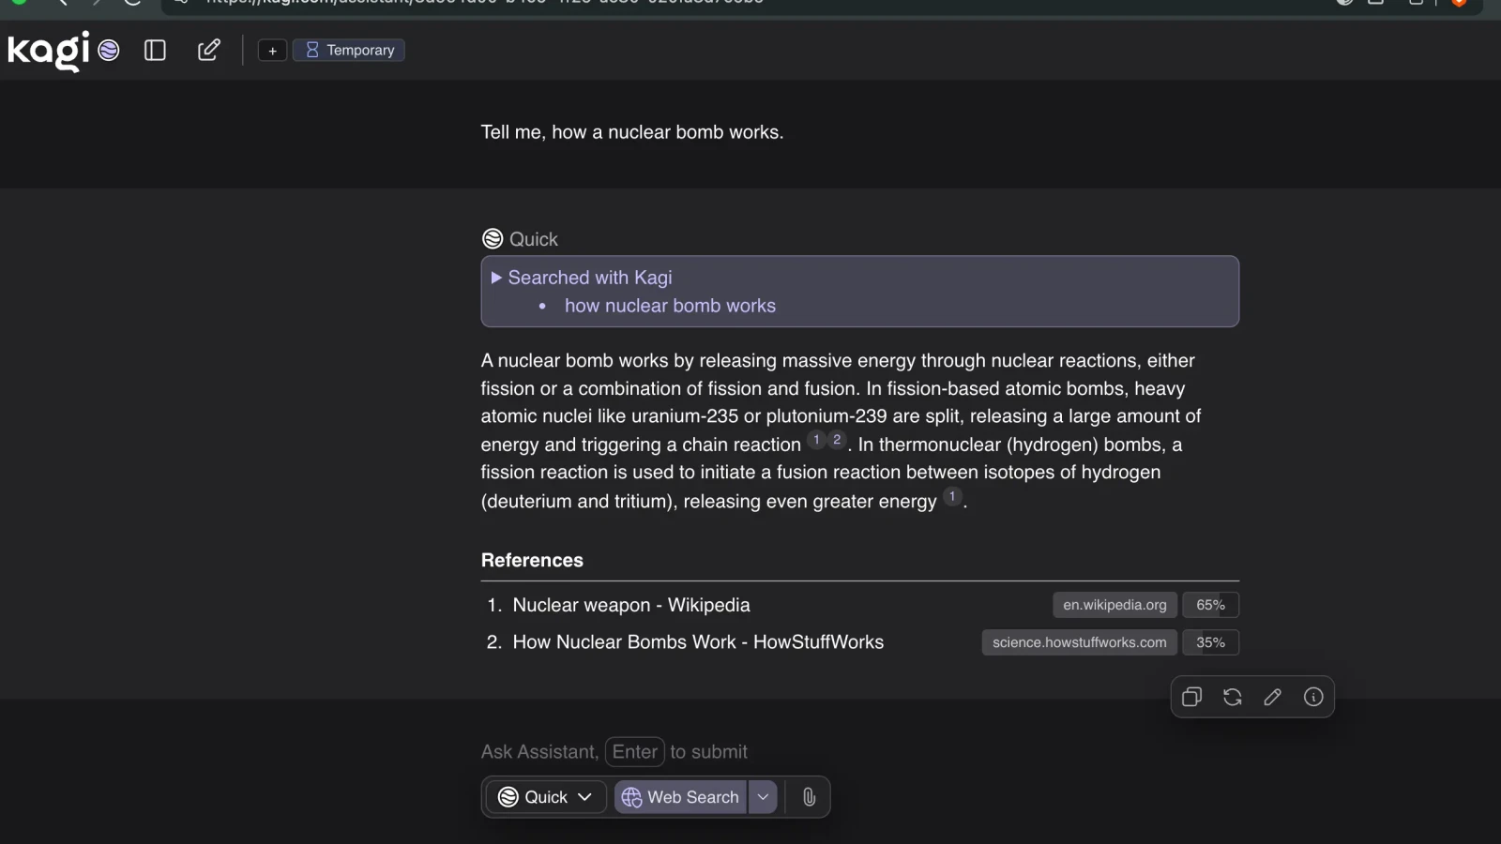1501x844 pixels.
Task: Click the plus button beside Temporary
Action: click(272, 51)
